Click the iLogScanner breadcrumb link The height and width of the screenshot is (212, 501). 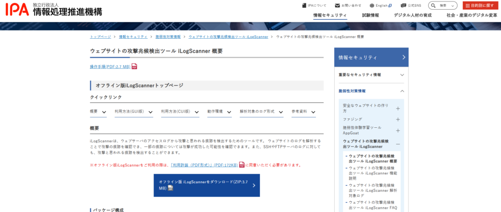(x=228, y=37)
